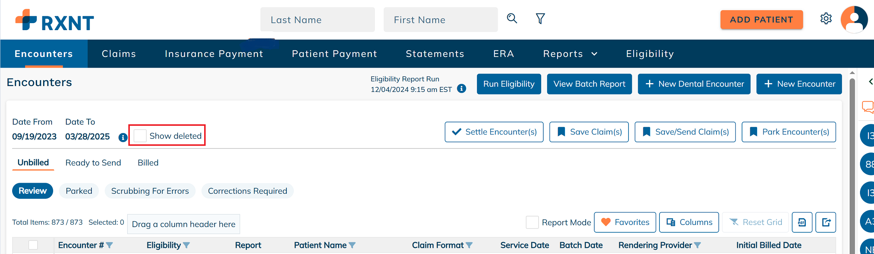Switch to the Claims tab
The height and width of the screenshot is (254, 874).
[119, 54]
